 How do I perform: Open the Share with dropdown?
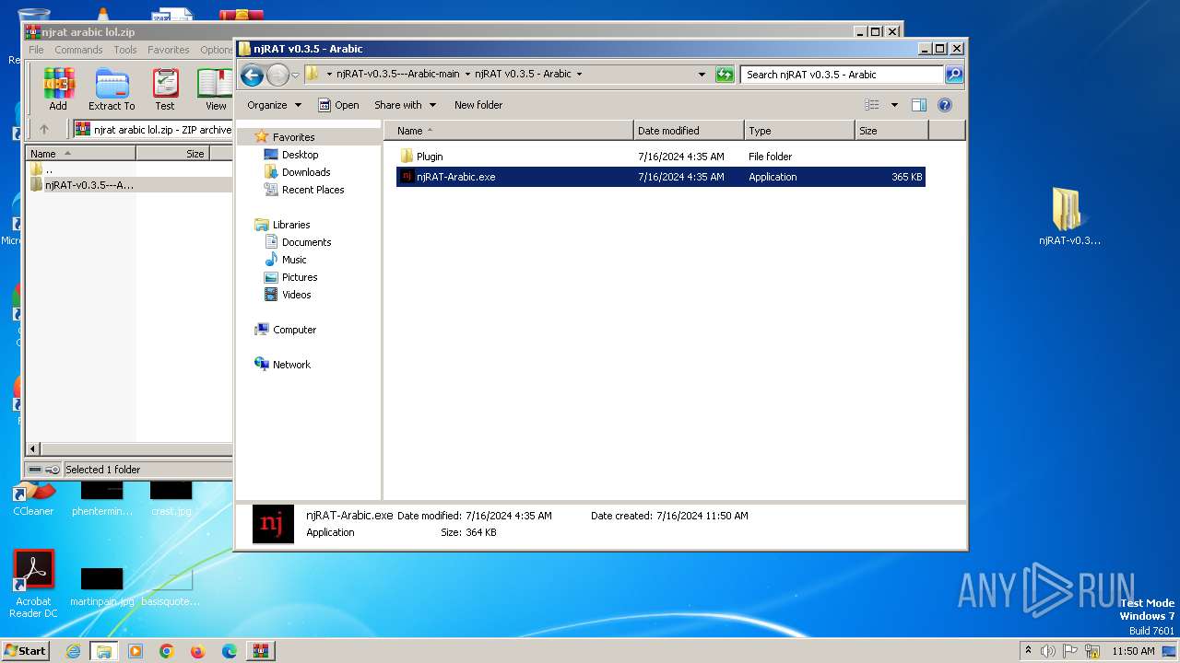[x=405, y=105]
